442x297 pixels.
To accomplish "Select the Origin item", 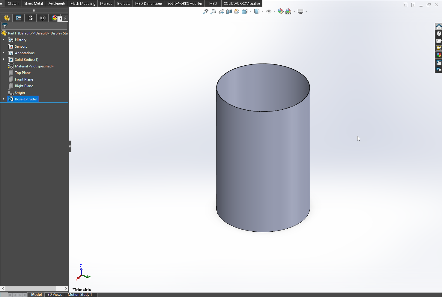I will [x=20, y=93].
